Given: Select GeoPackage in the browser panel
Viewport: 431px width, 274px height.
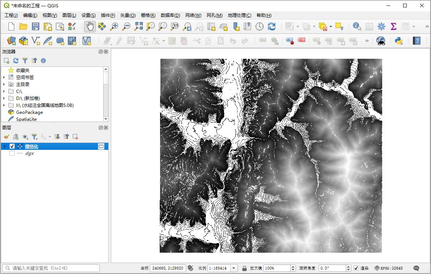Looking at the screenshot, I should [x=29, y=112].
